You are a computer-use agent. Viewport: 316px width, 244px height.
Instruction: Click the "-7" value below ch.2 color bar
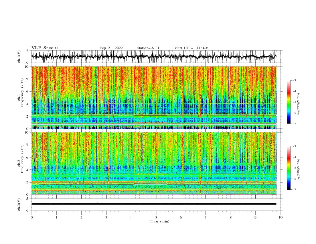click(x=294, y=190)
